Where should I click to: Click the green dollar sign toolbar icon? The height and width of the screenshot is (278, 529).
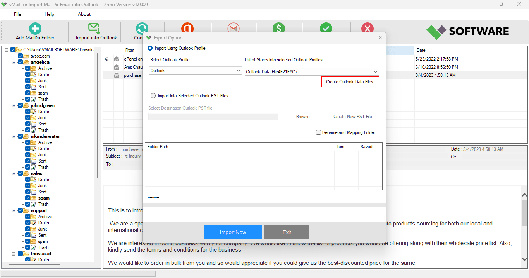pos(278,28)
